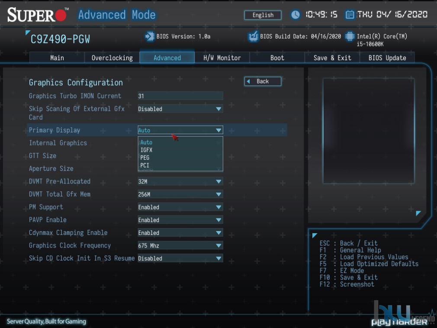Viewport: 437px width, 328px height.
Task: Select the DVMT Total Gfx Mem label
Action: pos(60,194)
